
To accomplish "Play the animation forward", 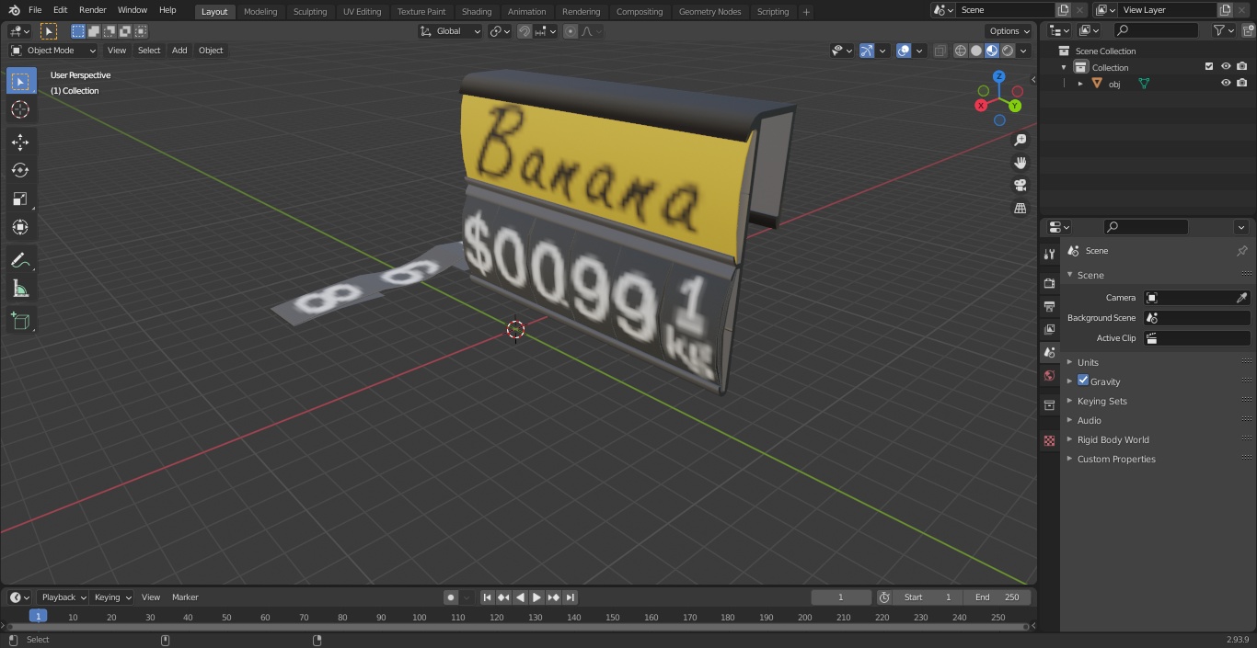I will [537, 597].
